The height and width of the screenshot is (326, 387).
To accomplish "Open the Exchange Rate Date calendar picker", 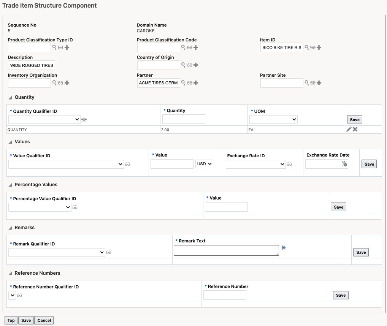I will 344,164.
